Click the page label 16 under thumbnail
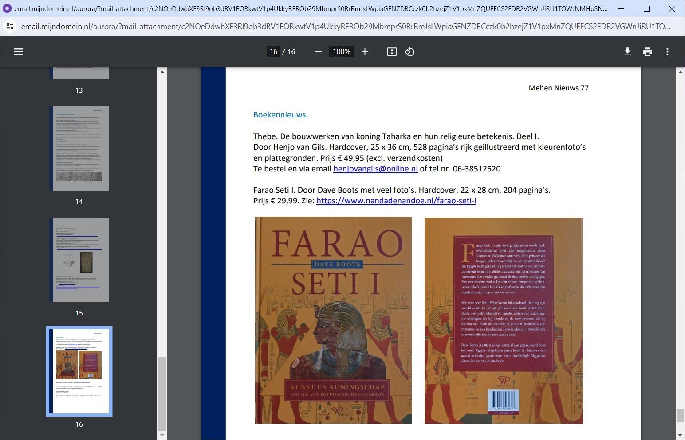685x440 pixels. (79, 424)
